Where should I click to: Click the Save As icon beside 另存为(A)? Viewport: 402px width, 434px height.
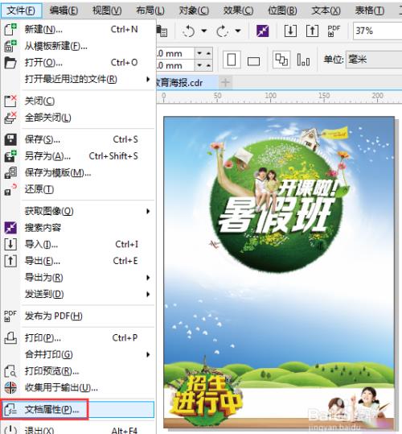(10, 156)
